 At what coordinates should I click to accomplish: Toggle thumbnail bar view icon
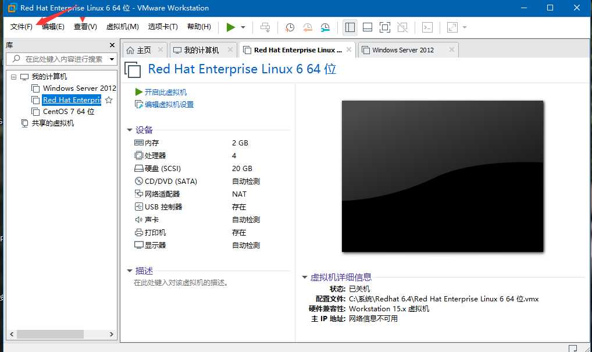tap(368, 27)
